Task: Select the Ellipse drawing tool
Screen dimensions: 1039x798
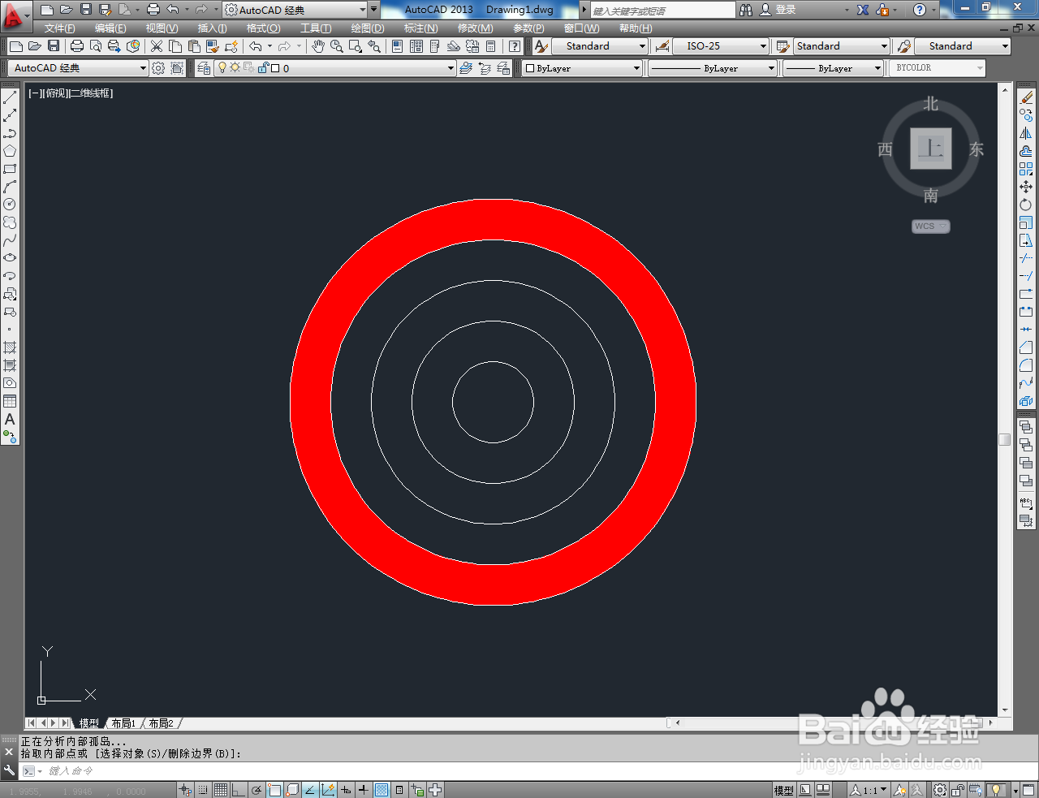Action: [x=10, y=258]
